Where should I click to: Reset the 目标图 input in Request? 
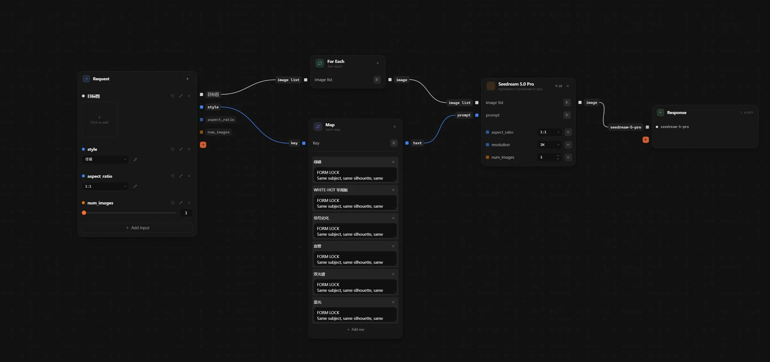click(172, 96)
